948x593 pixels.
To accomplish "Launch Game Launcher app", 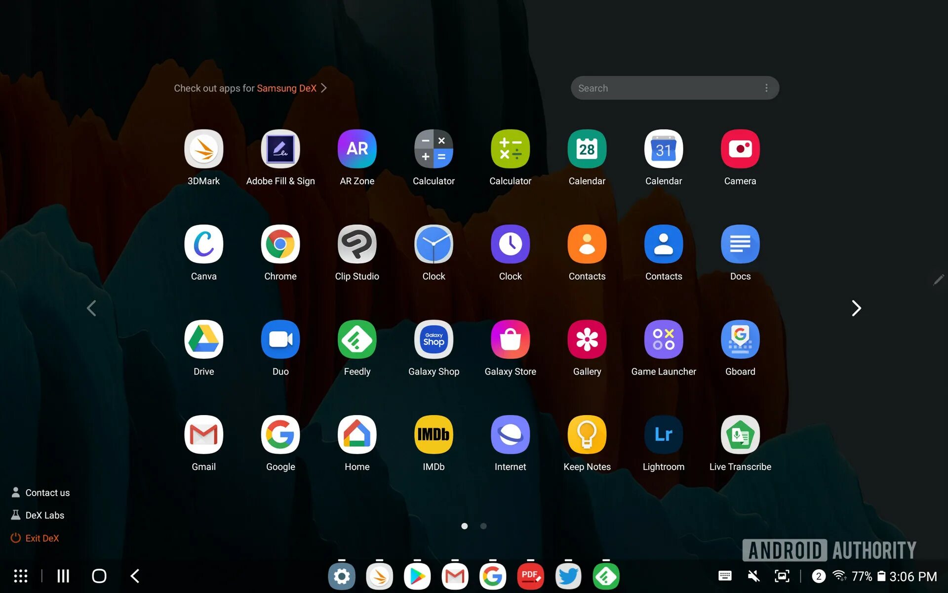I will tap(663, 339).
